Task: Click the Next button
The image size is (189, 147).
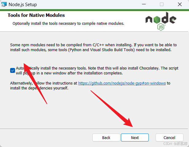Action: coord(135,138)
